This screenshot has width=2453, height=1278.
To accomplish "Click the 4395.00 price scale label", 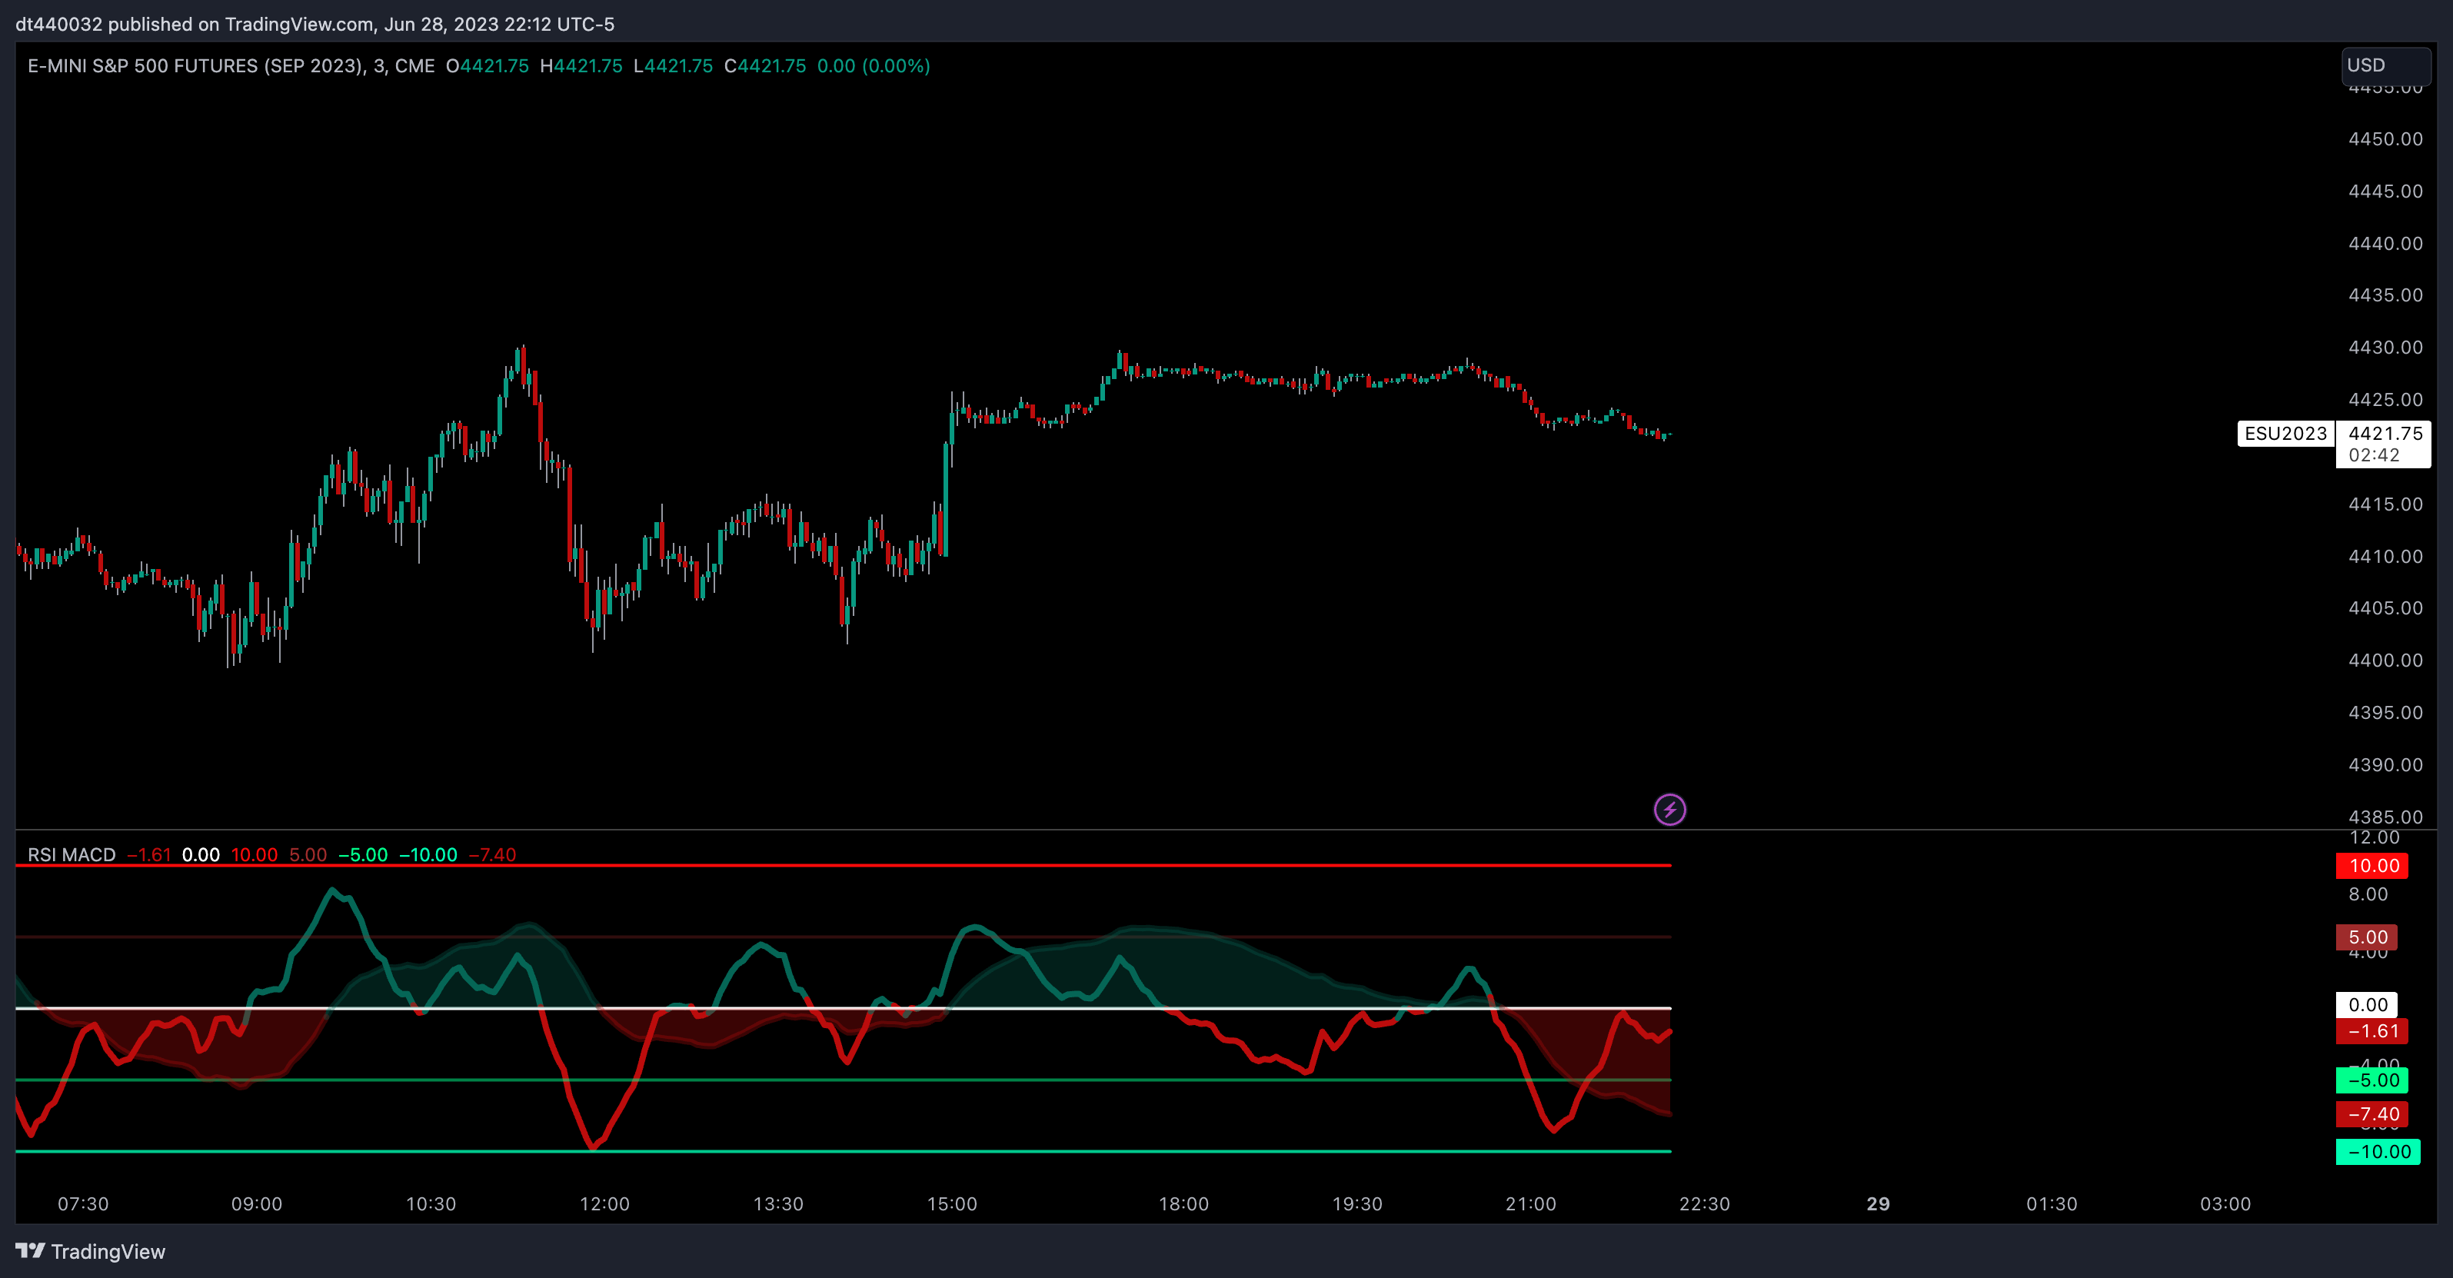I will tap(2385, 712).
